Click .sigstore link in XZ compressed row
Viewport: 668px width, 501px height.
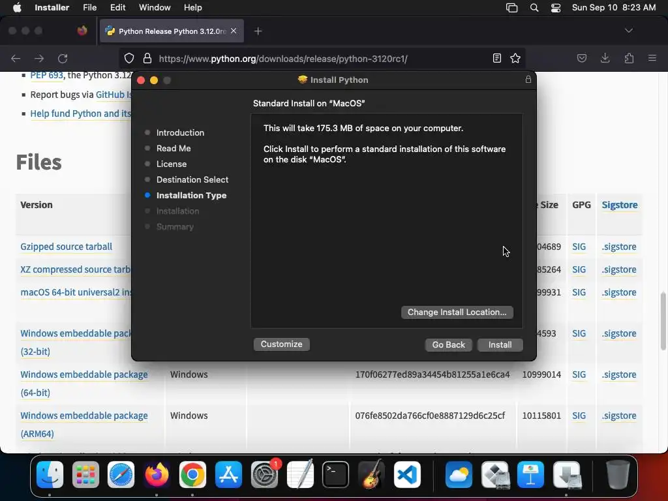619,269
